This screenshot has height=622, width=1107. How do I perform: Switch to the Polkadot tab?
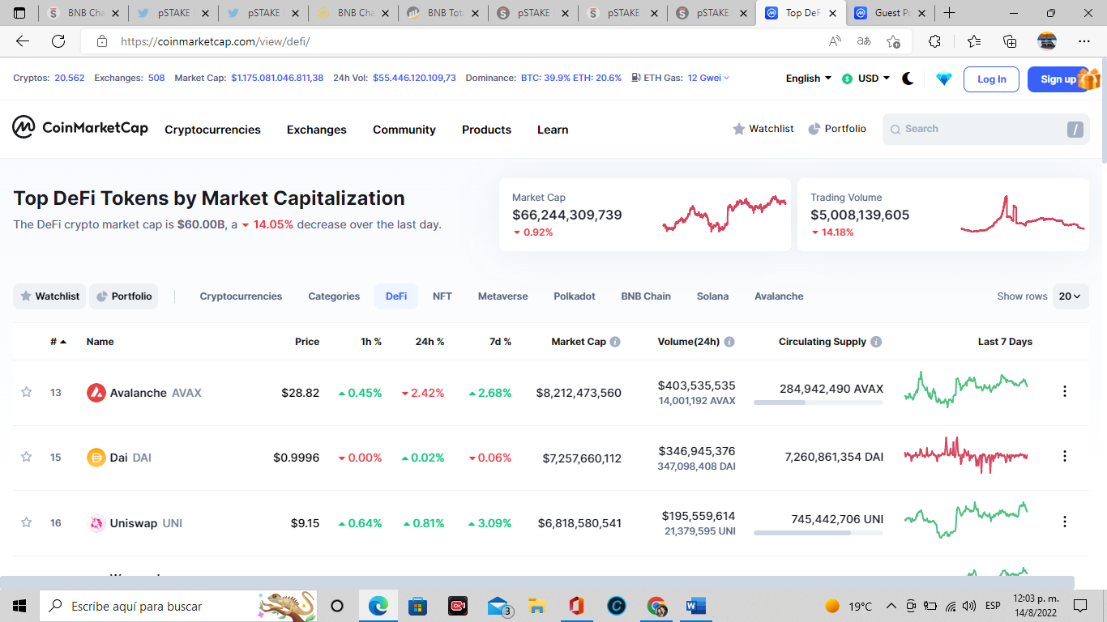[x=575, y=296]
